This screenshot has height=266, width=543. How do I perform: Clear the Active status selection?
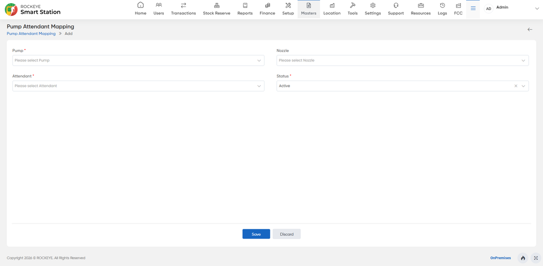(x=515, y=86)
